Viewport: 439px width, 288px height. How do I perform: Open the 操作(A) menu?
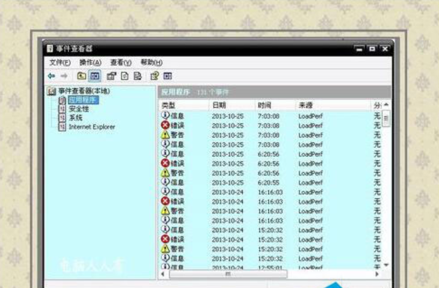(x=90, y=63)
